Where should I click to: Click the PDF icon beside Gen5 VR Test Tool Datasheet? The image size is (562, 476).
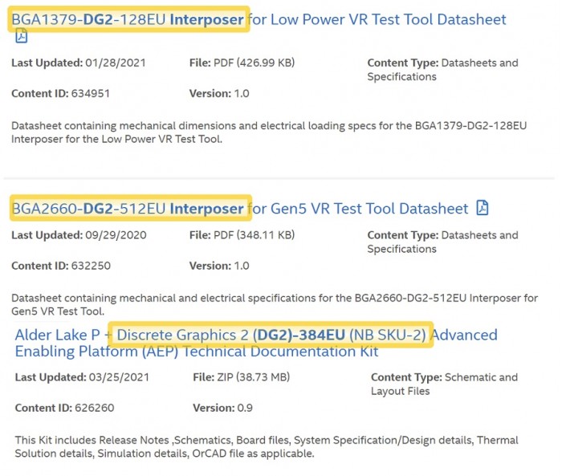tap(482, 208)
